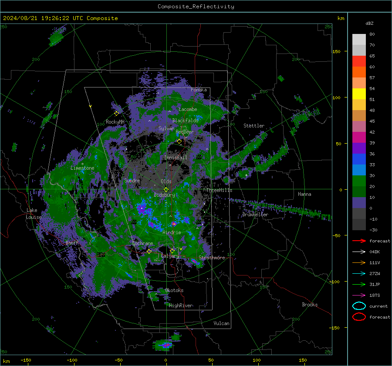392x366 pixels.
Task: Click the yellow diamond marker near RockyMH
Action: click(116, 114)
